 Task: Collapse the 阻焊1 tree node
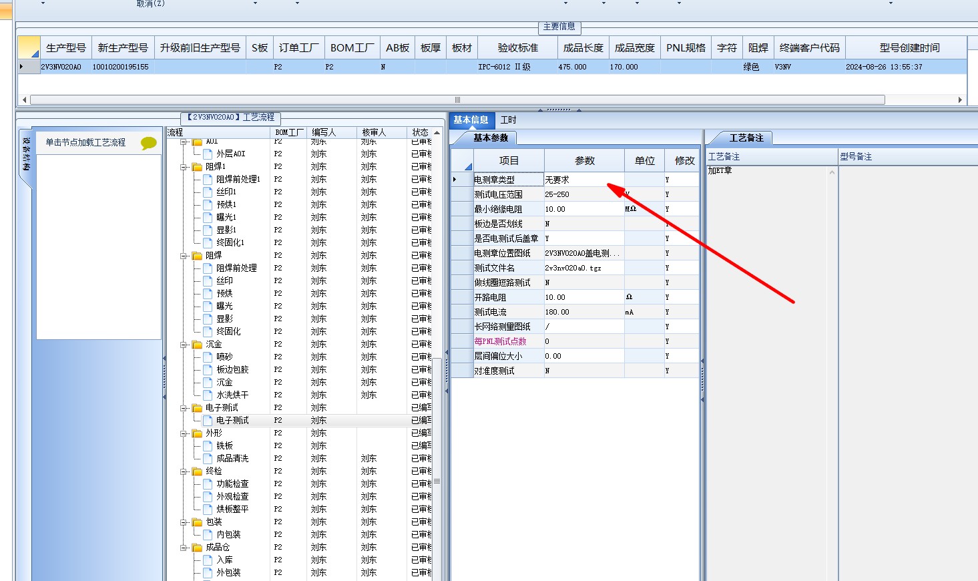click(x=184, y=167)
